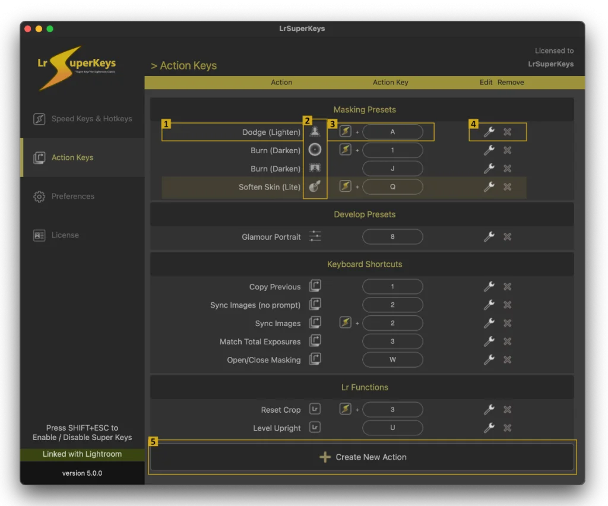The height and width of the screenshot is (506, 608).
Task: Click the sliders icon beside Glamour Portrait
Action: click(x=315, y=236)
